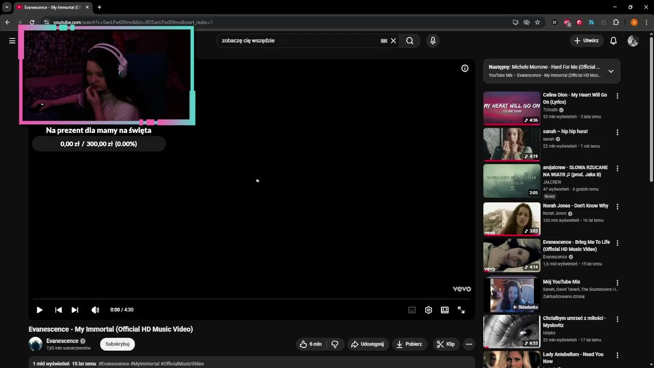Clear the search box text
Screen dimensions: 654x368
393,41
